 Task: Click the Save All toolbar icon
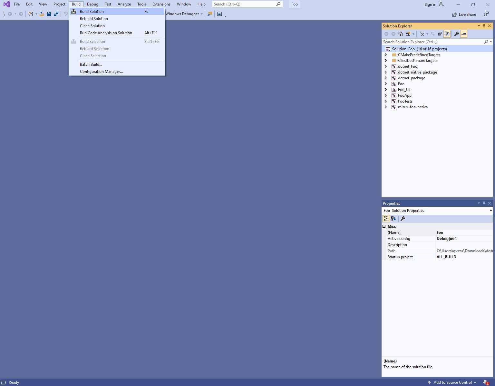coord(56,14)
